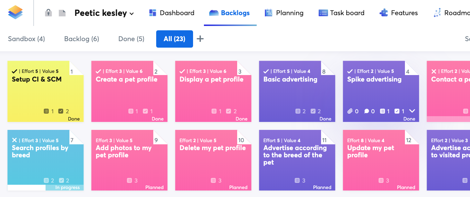The width and height of the screenshot is (470, 197).
Task: Click tasks checkbox icon on Search profiles by breed
Action: pyautogui.click(x=61, y=180)
